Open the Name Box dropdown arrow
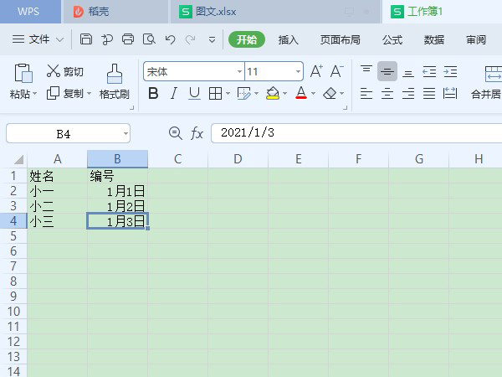 [125, 133]
